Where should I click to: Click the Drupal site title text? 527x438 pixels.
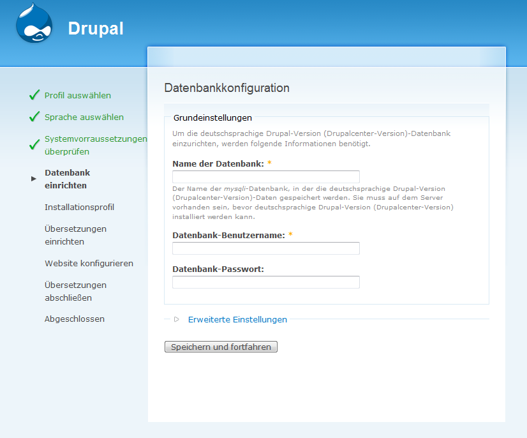[x=96, y=29]
